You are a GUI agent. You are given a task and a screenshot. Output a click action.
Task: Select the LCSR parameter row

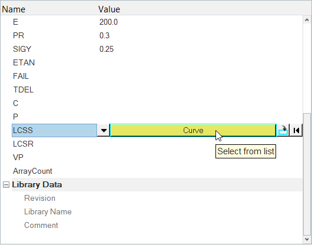tap(157, 144)
